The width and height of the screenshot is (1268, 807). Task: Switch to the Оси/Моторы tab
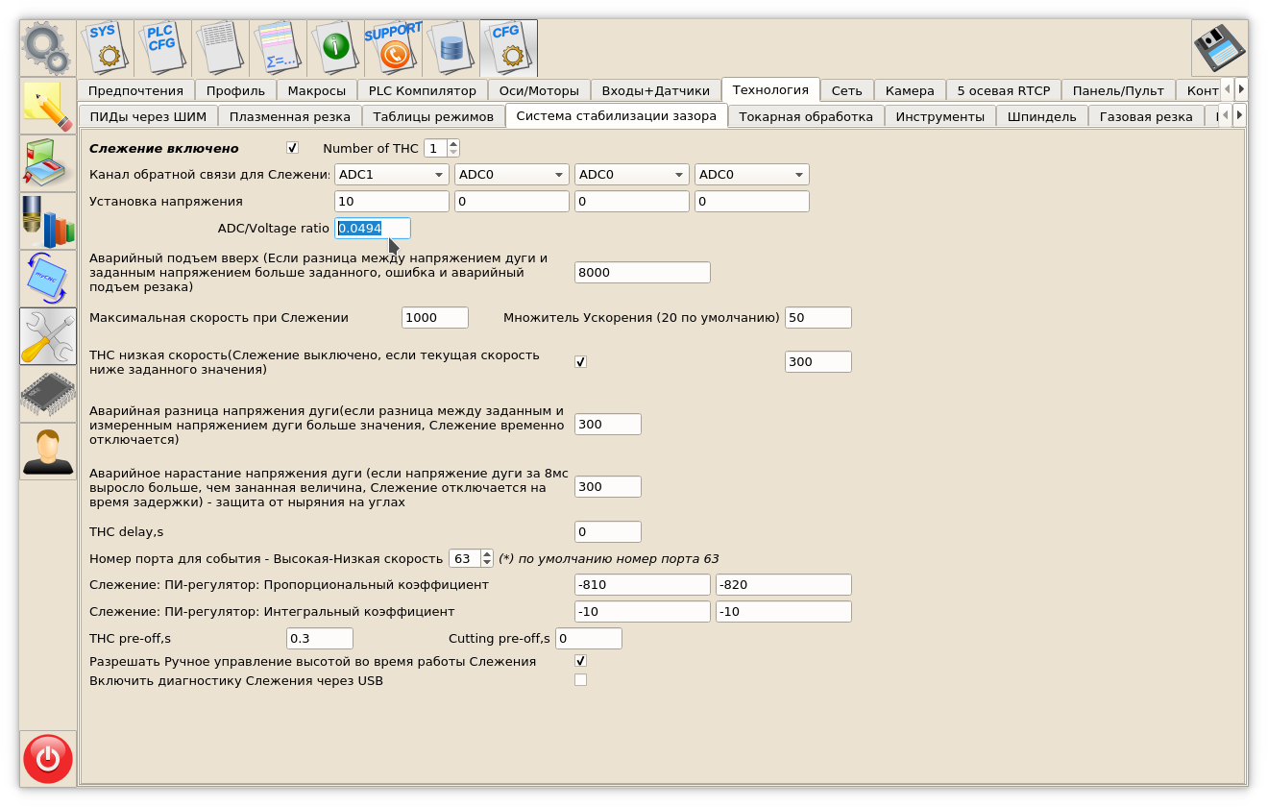coord(539,90)
